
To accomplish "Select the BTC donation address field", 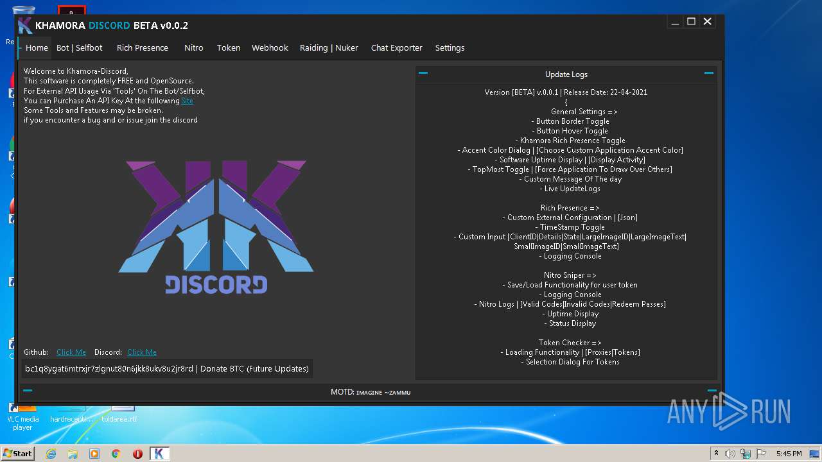I will 167,369.
